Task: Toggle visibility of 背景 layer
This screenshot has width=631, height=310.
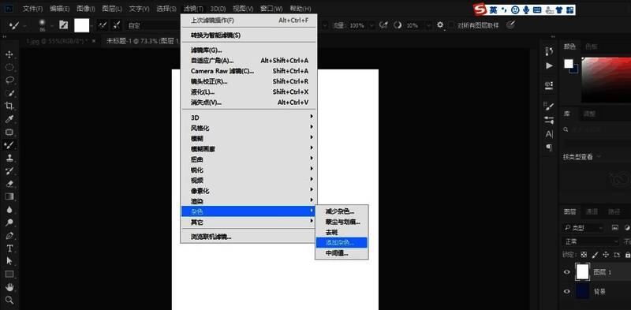Action: [x=567, y=292]
